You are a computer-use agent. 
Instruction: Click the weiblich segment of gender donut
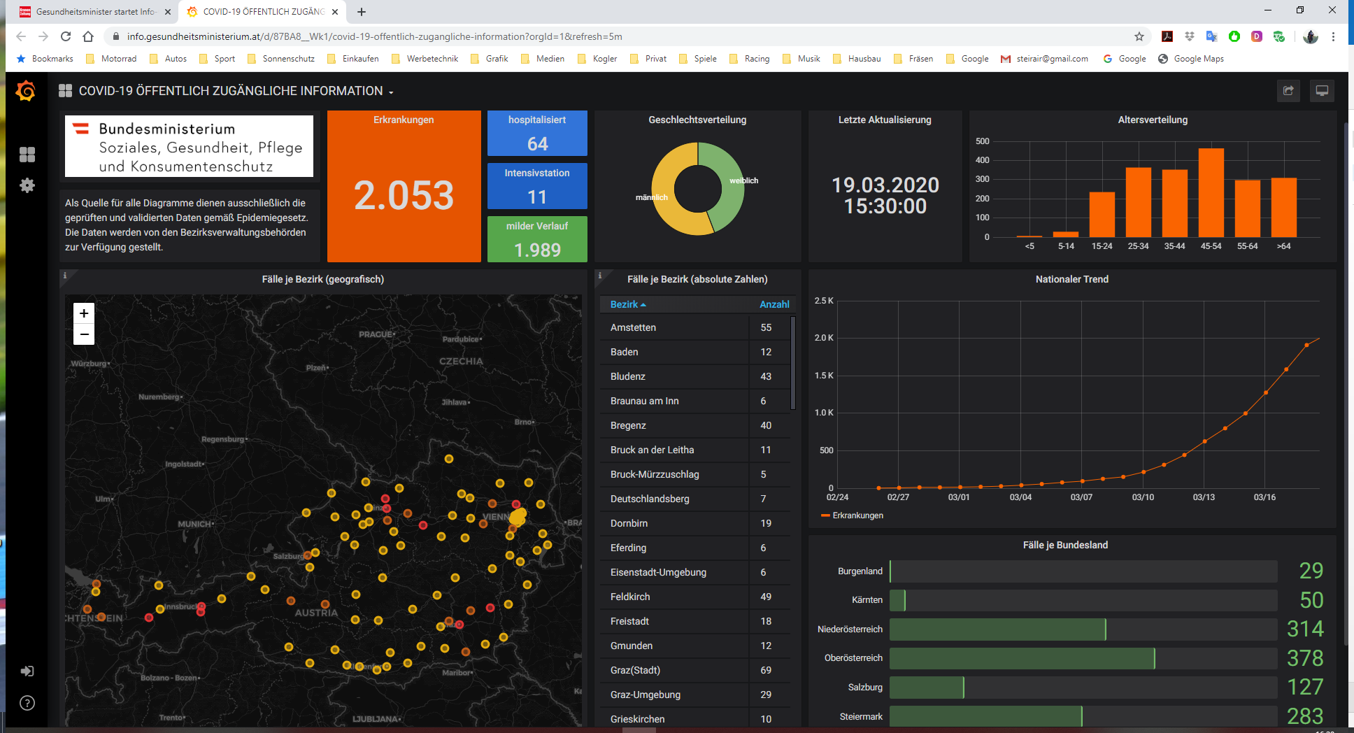pyautogui.click(x=732, y=187)
